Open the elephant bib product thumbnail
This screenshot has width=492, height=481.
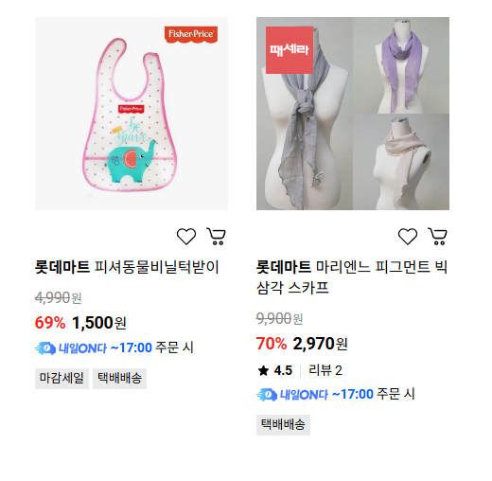pos(132,114)
